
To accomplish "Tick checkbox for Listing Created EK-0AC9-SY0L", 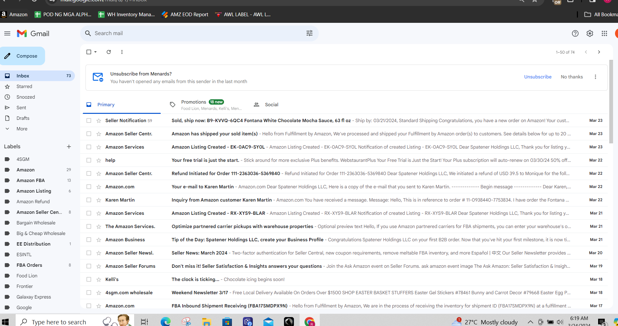I will (89, 147).
